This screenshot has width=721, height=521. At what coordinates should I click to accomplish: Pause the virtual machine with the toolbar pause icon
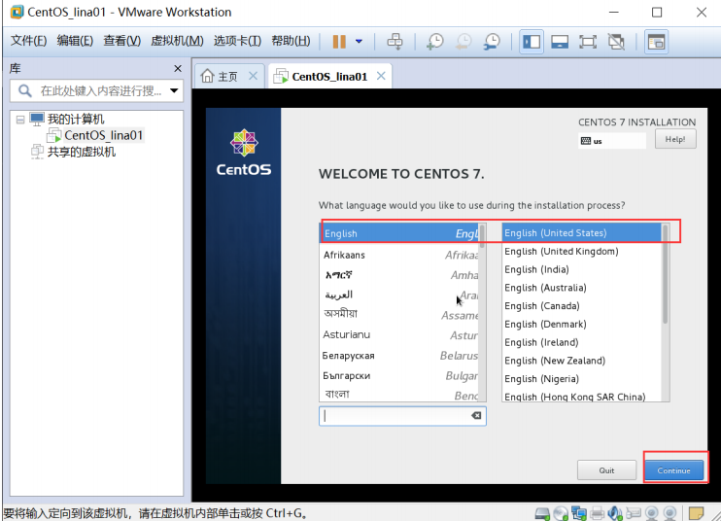point(339,42)
